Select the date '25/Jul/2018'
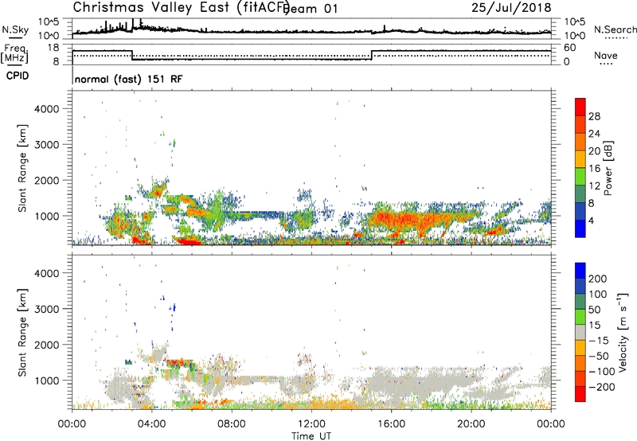This screenshot has height=441, width=637. [511, 7]
